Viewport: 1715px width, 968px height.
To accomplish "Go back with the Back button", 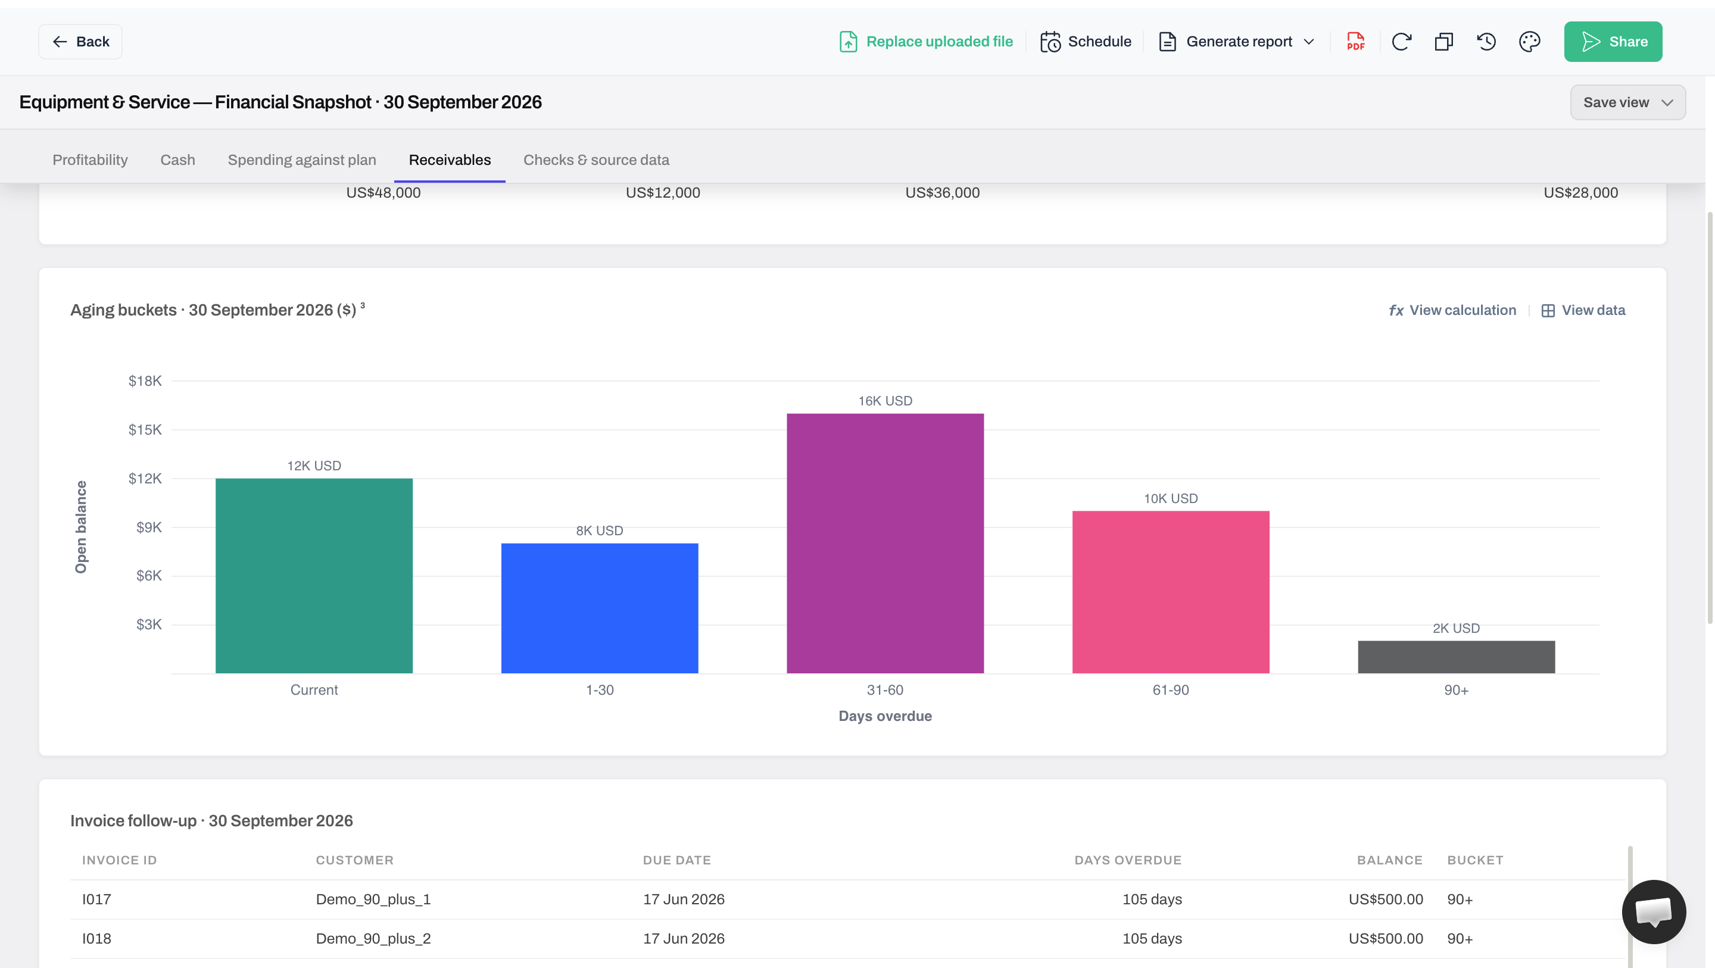I will point(80,41).
